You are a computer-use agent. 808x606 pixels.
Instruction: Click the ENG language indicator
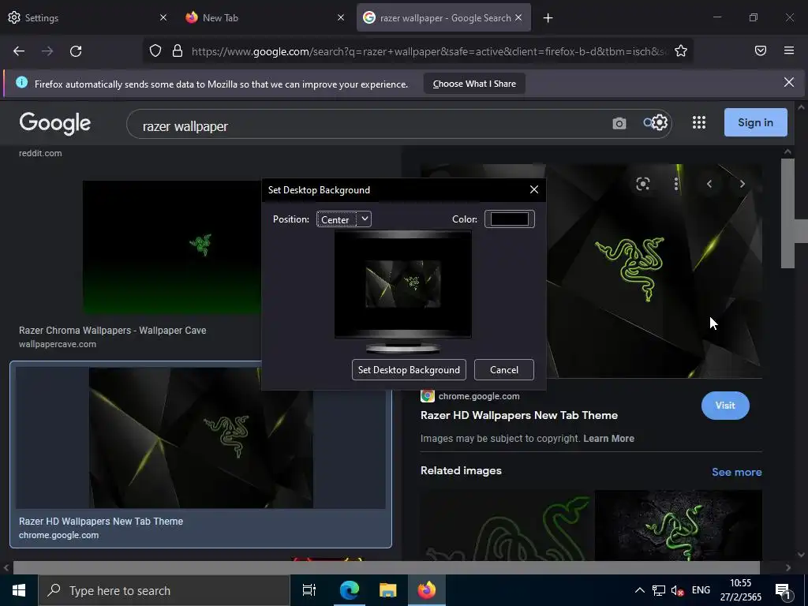(701, 590)
